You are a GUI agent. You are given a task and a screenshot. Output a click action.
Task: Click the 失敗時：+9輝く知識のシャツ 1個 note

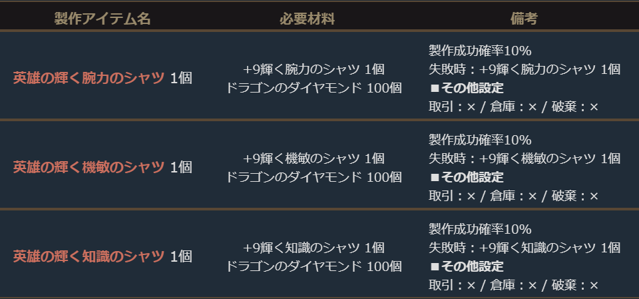(x=525, y=248)
